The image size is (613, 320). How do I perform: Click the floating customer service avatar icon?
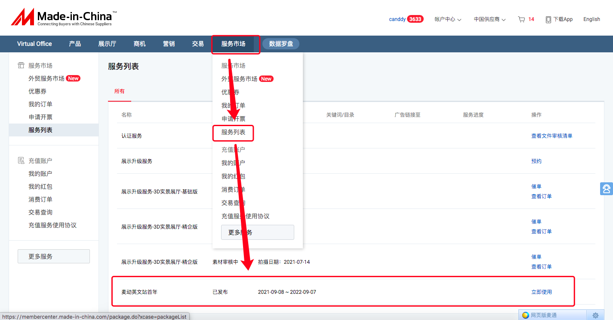(x=606, y=189)
